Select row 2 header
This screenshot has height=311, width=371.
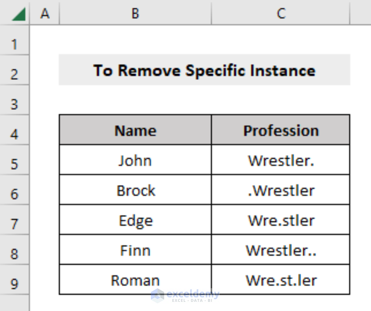(15, 70)
